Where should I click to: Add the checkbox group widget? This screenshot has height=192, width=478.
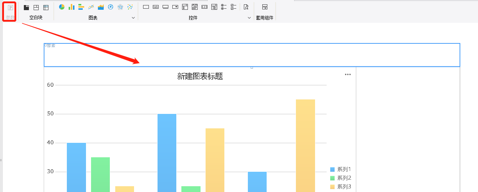234,7
